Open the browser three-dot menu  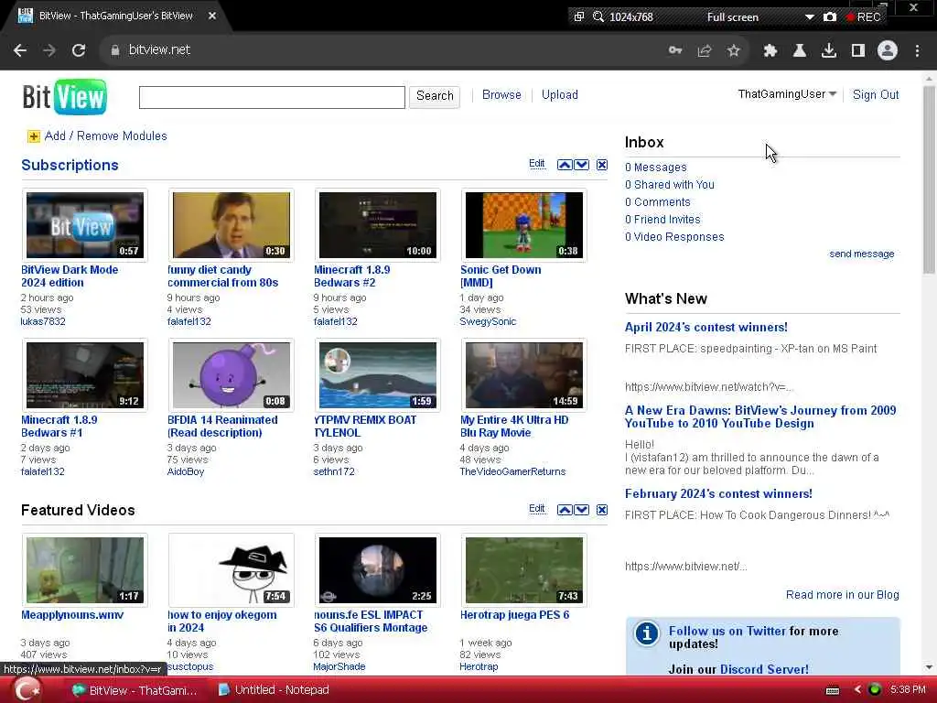917,50
